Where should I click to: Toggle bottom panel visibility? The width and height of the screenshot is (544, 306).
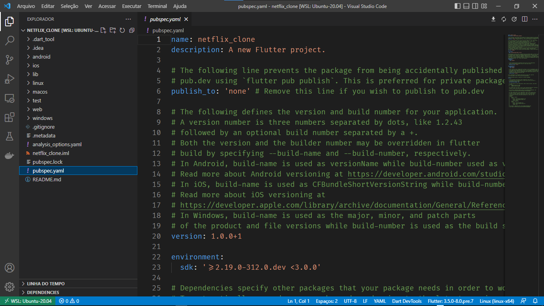(466, 6)
